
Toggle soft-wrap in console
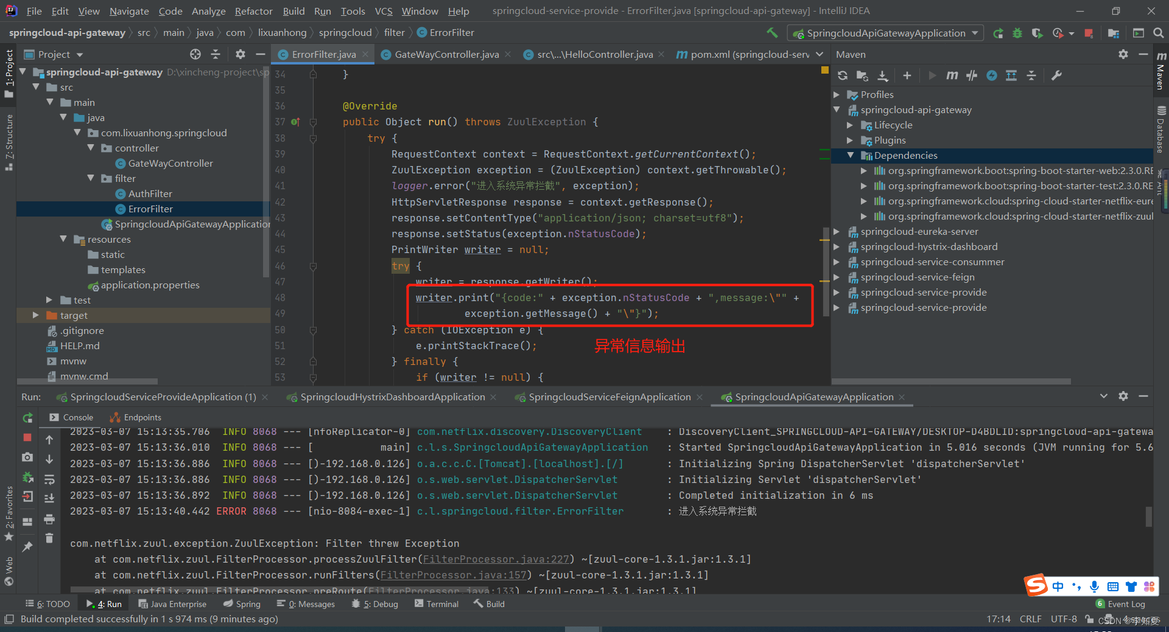49,479
